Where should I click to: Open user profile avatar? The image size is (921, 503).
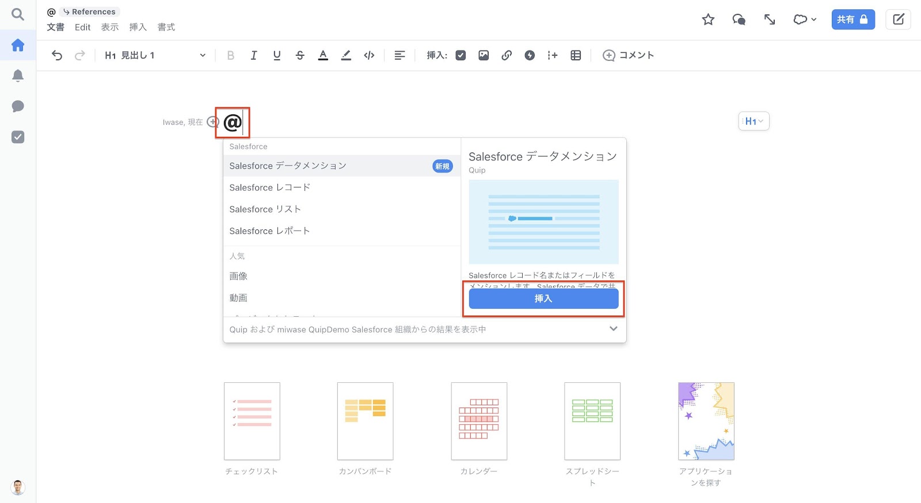(18, 487)
